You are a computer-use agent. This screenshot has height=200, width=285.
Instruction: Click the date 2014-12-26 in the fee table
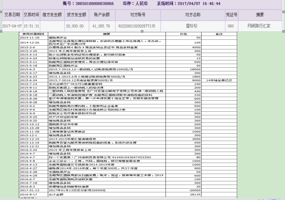click(x=29, y=43)
